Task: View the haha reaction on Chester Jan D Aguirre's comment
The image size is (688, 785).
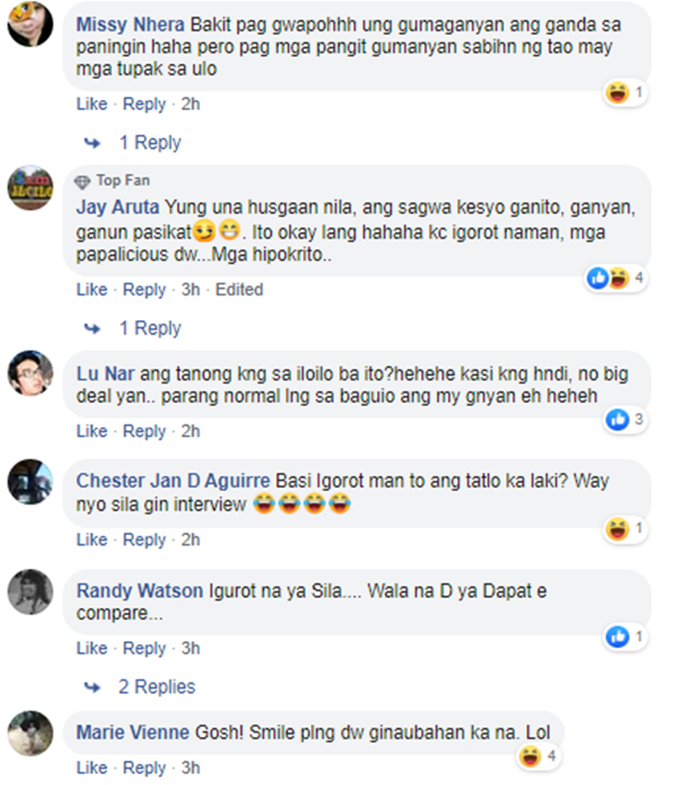Action: point(625,528)
